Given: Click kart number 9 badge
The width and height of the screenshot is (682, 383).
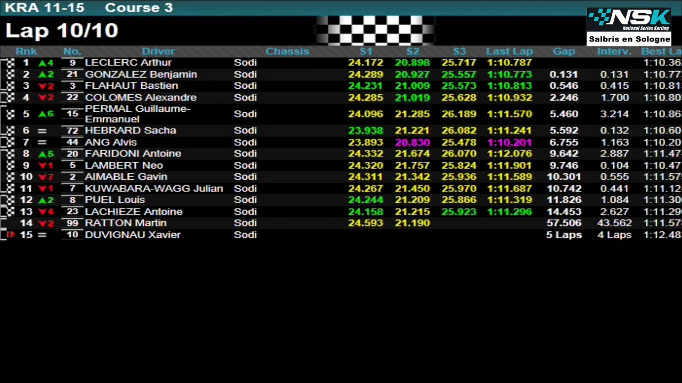Looking at the screenshot, I should click(x=72, y=63).
